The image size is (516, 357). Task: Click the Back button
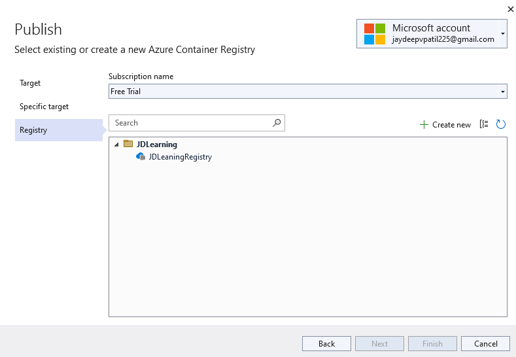[326, 344]
